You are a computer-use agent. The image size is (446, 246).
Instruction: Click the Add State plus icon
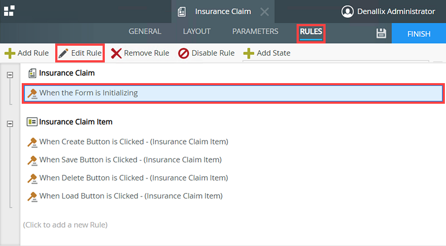click(x=249, y=54)
